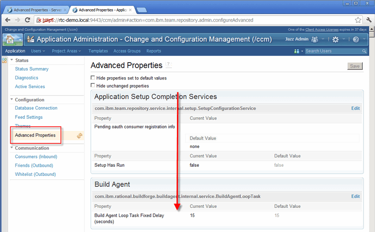Viewport: 375px width, 232px height.
Task: Open the Access Groups menu item
Action: [x=127, y=51]
